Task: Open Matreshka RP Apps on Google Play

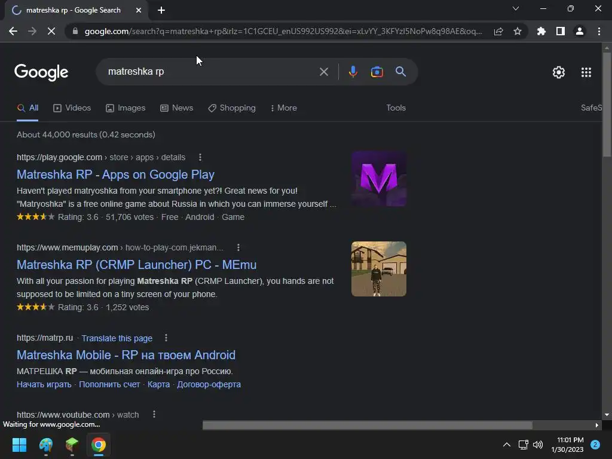Action: point(115,175)
